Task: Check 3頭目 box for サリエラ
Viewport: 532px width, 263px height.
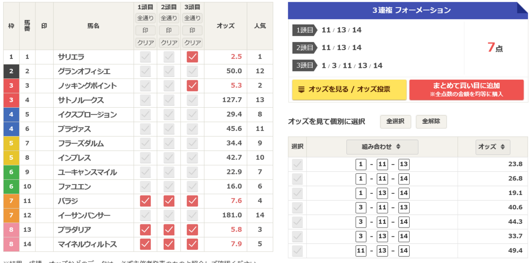Action: point(192,57)
